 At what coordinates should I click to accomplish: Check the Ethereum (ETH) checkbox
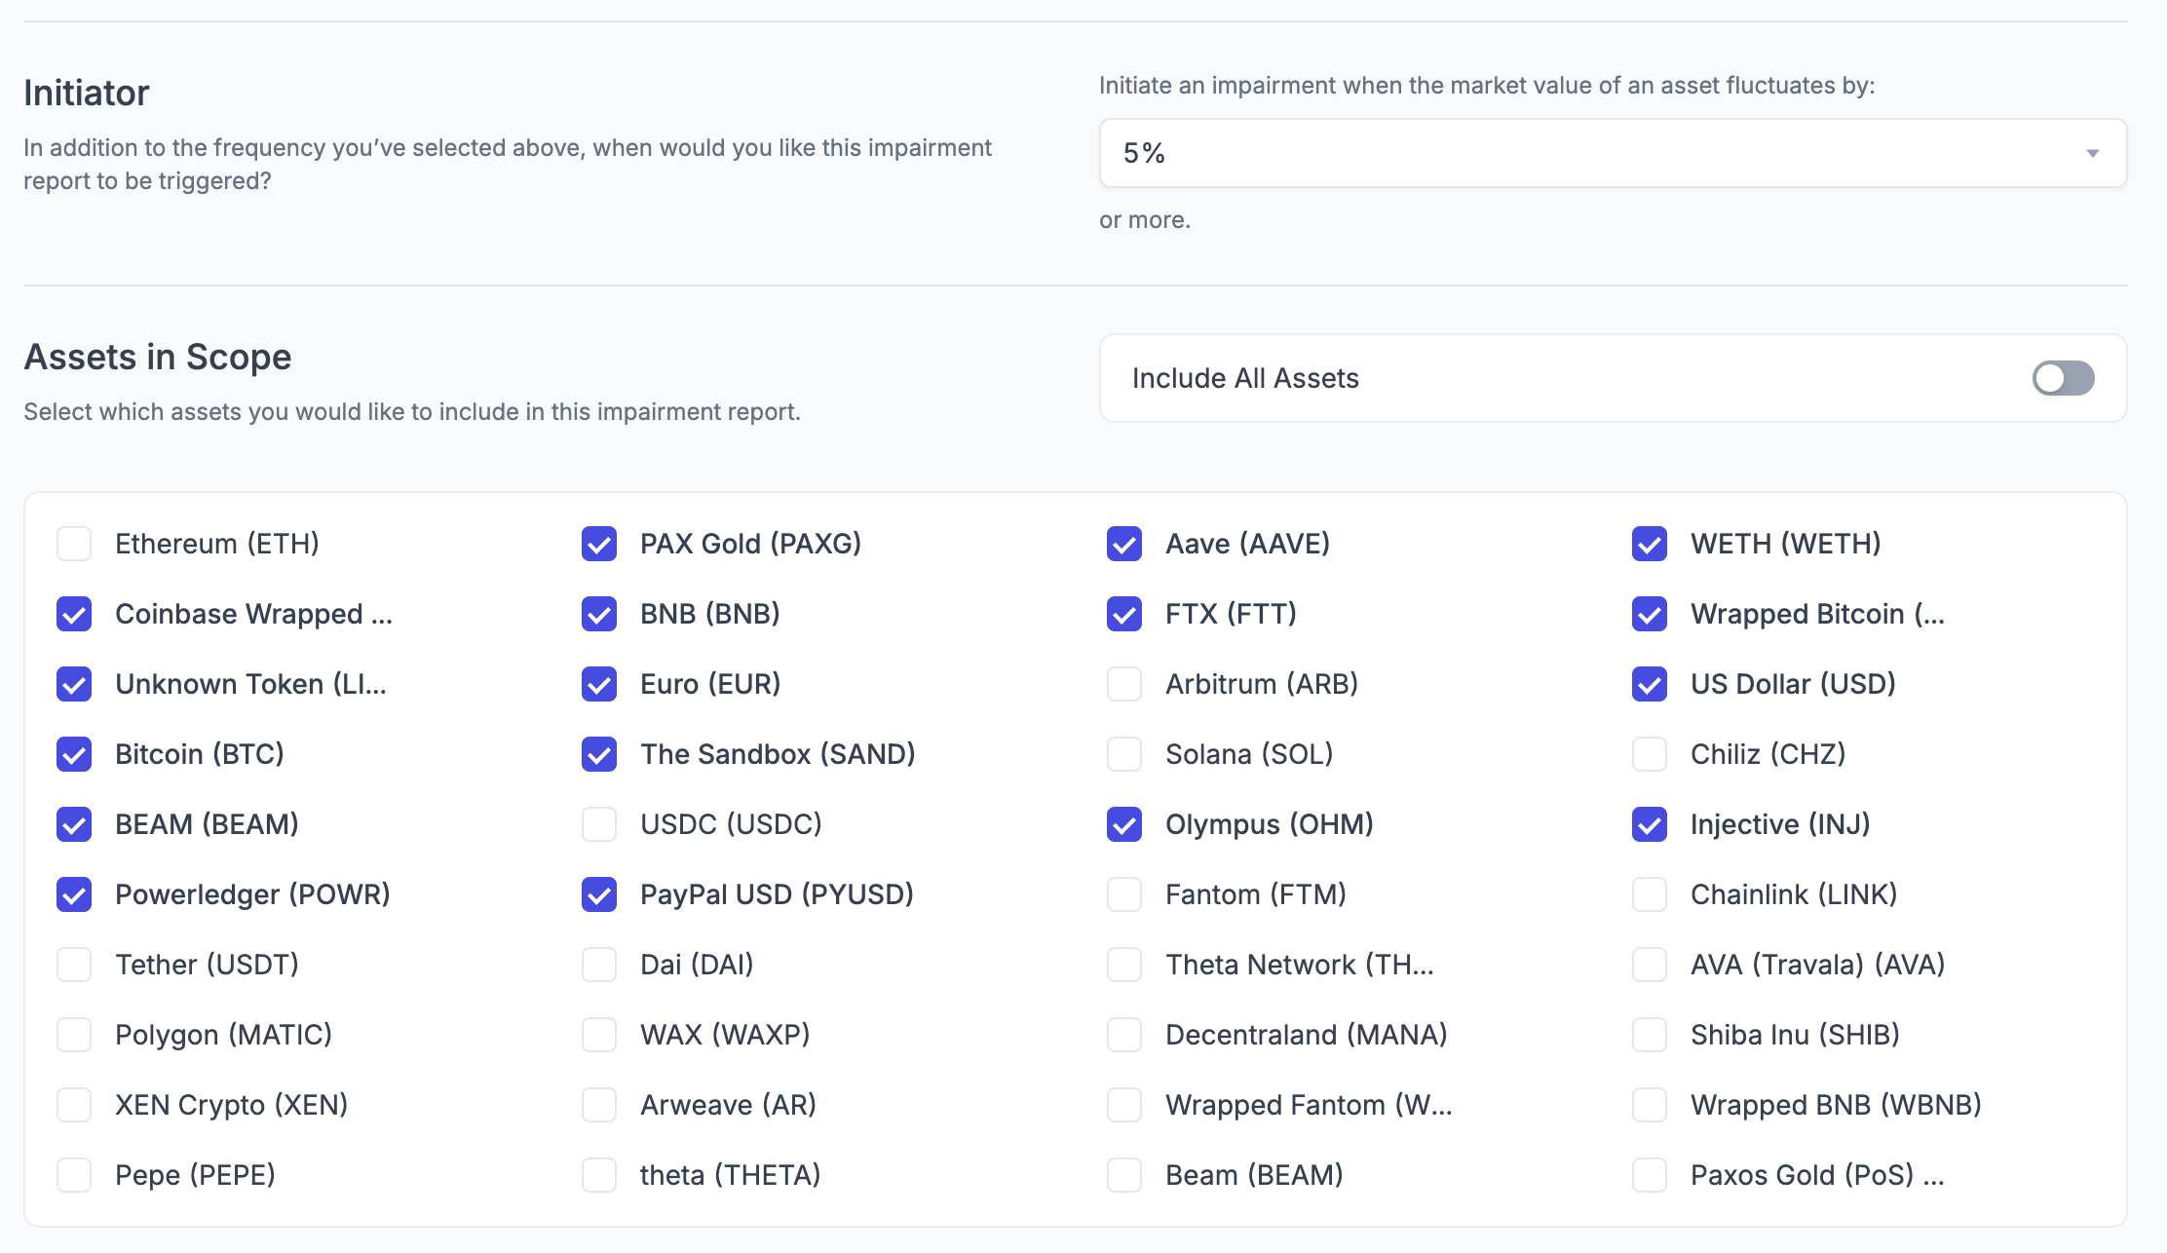(74, 544)
